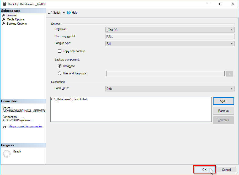This screenshot has width=239, height=175.
Task: Choose the Files and filegroups radio option
Action: (60, 73)
